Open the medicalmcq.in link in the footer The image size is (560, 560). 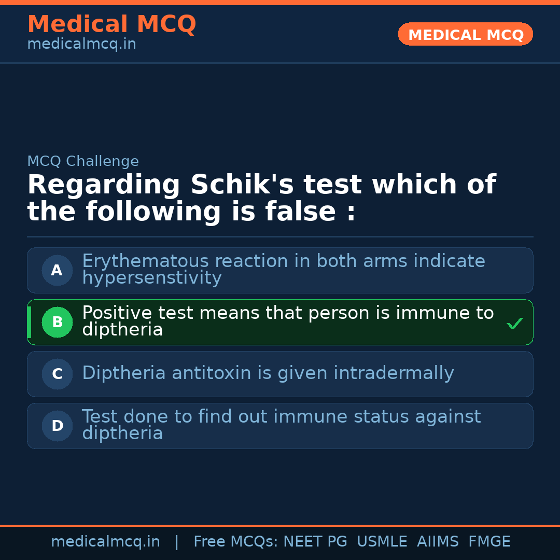point(105,542)
